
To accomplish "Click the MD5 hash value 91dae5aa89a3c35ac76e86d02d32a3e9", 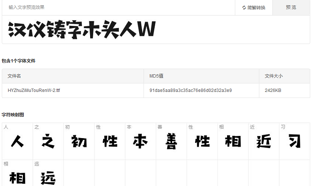I will point(190,91).
